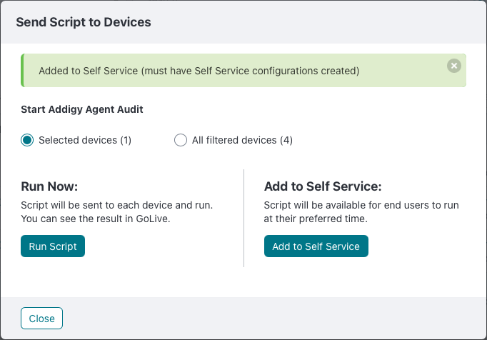Dismiss the green Self Service success alert
This screenshot has height=340, width=487.
[x=453, y=66]
